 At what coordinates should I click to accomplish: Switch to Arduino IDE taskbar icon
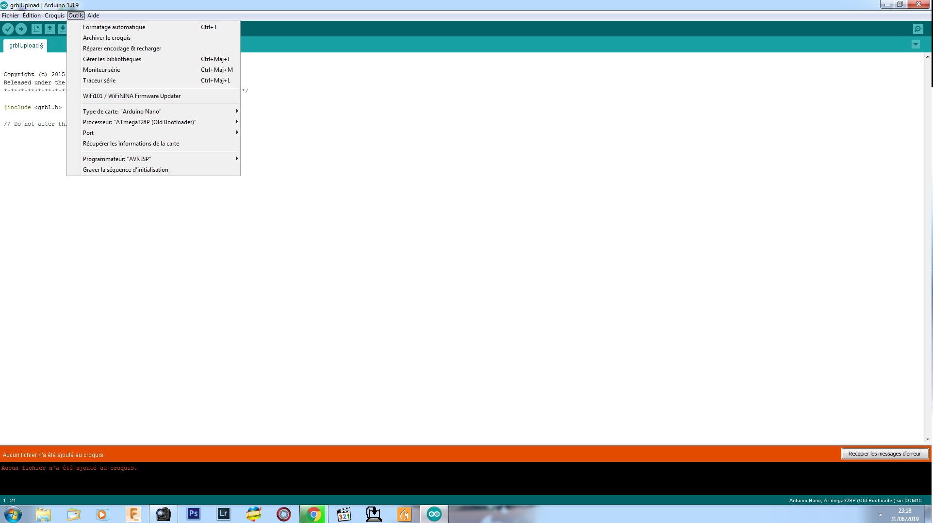[434, 514]
